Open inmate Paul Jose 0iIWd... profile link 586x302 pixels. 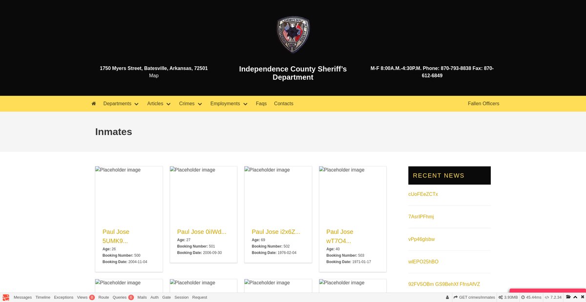tap(202, 232)
